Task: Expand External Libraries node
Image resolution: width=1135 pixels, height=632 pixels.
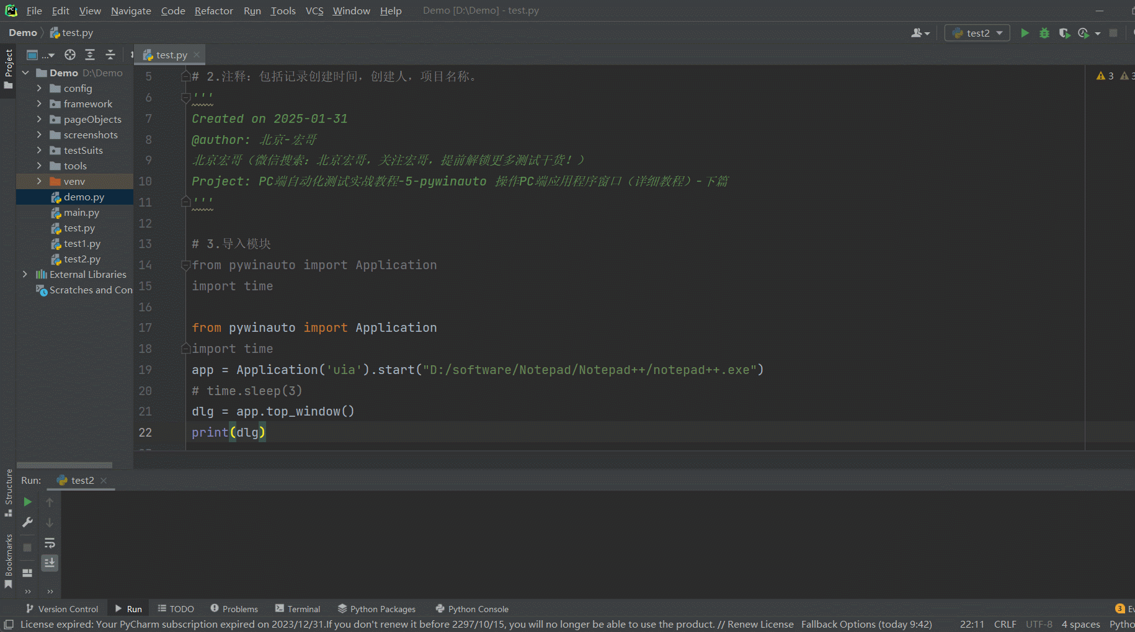Action: coord(25,274)
